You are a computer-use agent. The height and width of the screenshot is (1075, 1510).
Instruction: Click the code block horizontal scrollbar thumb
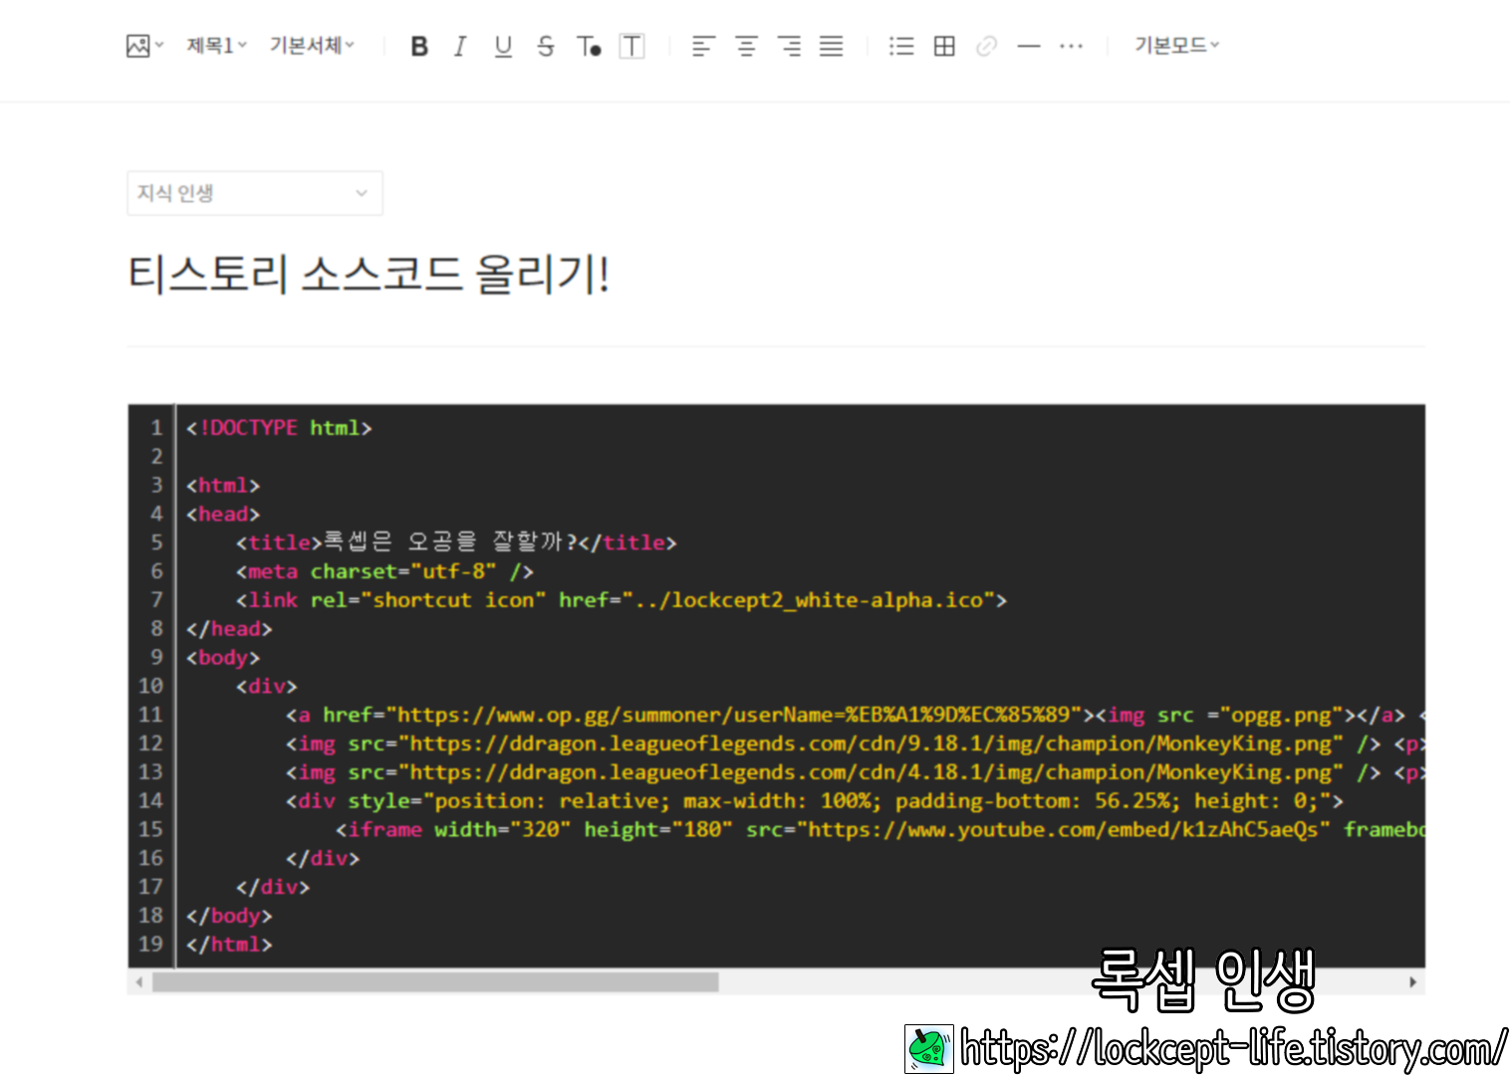tap(435, 981)
